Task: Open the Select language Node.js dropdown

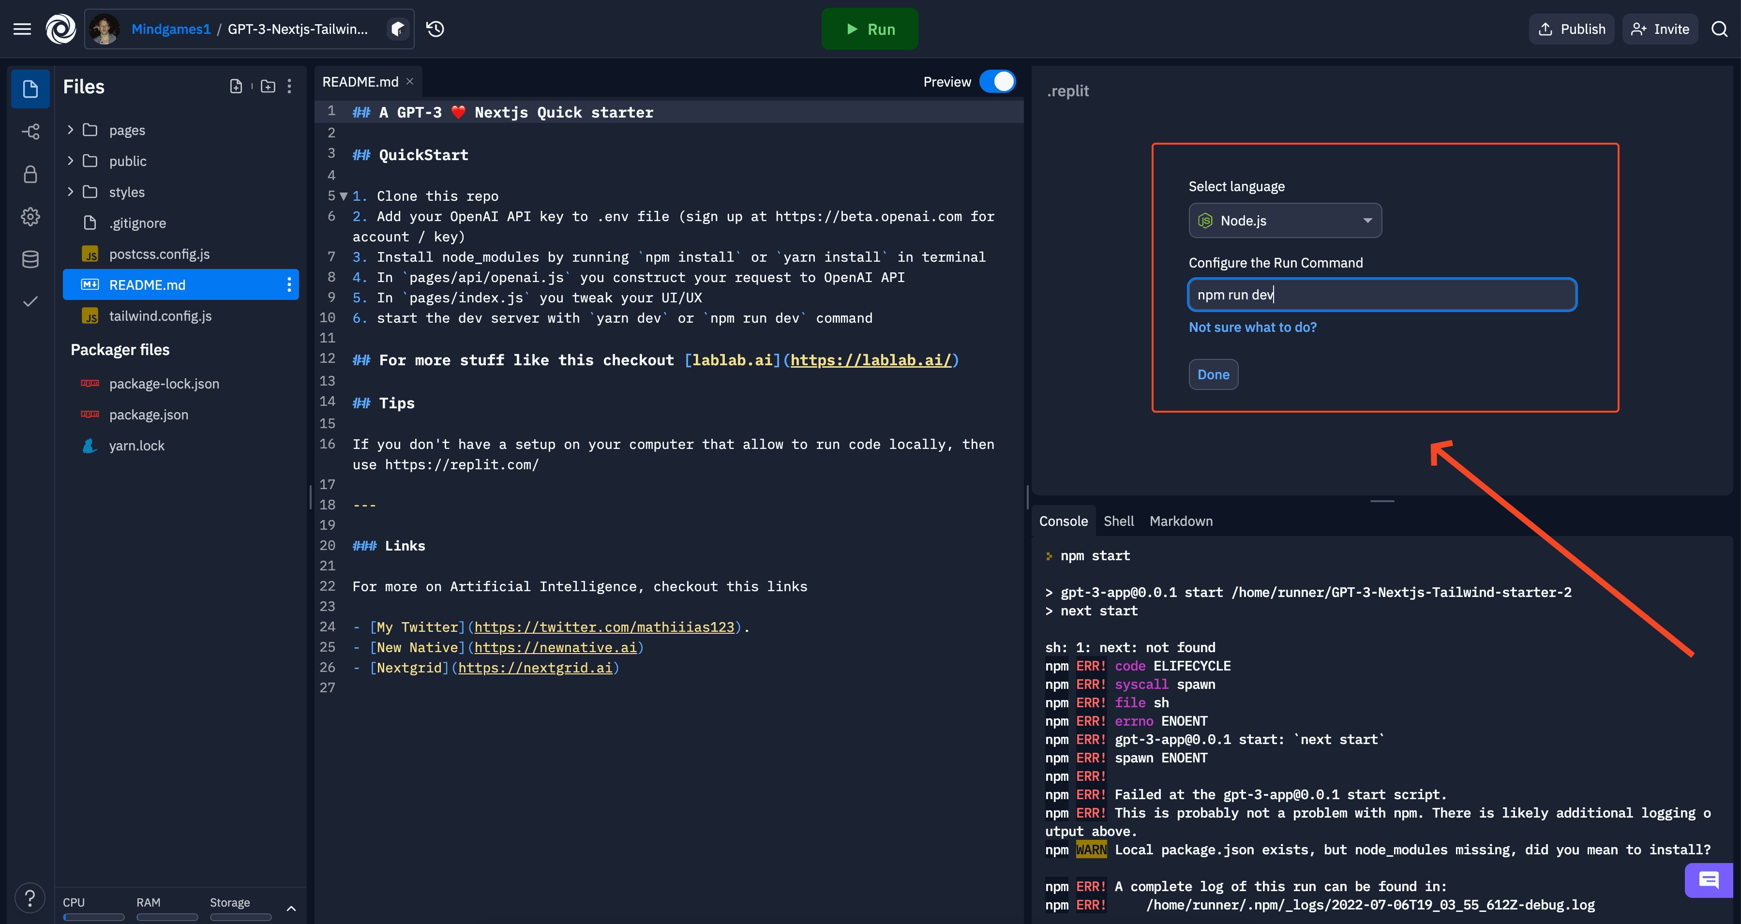Action: click(1285, 220)
